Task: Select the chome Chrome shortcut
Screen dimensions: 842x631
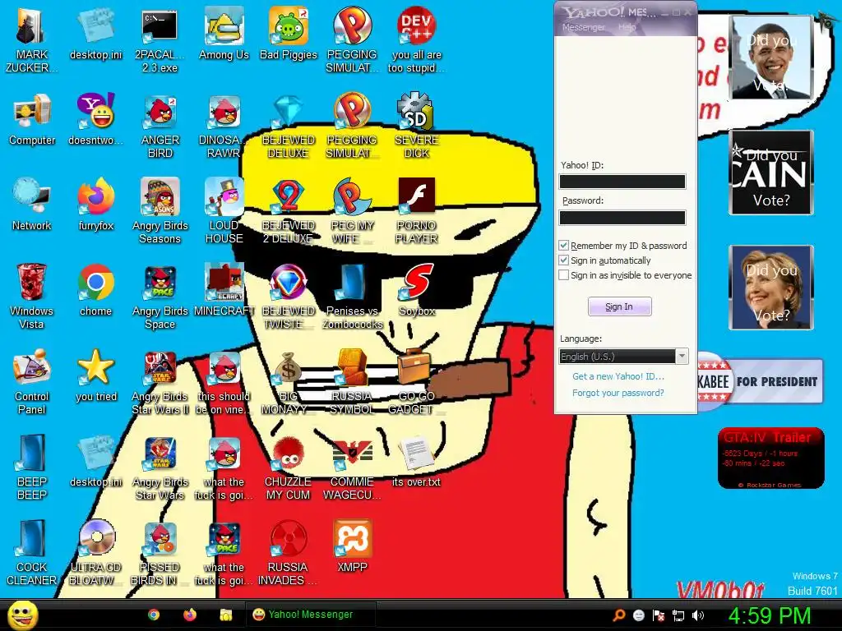Action: click(x=95, y=290)
